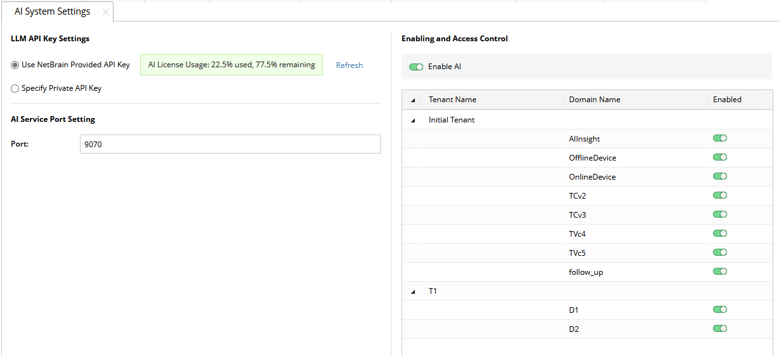779x356 pixels.
Task: Sort by Domain Name column header
Action: pyautogui.click(x=594, y=100)
